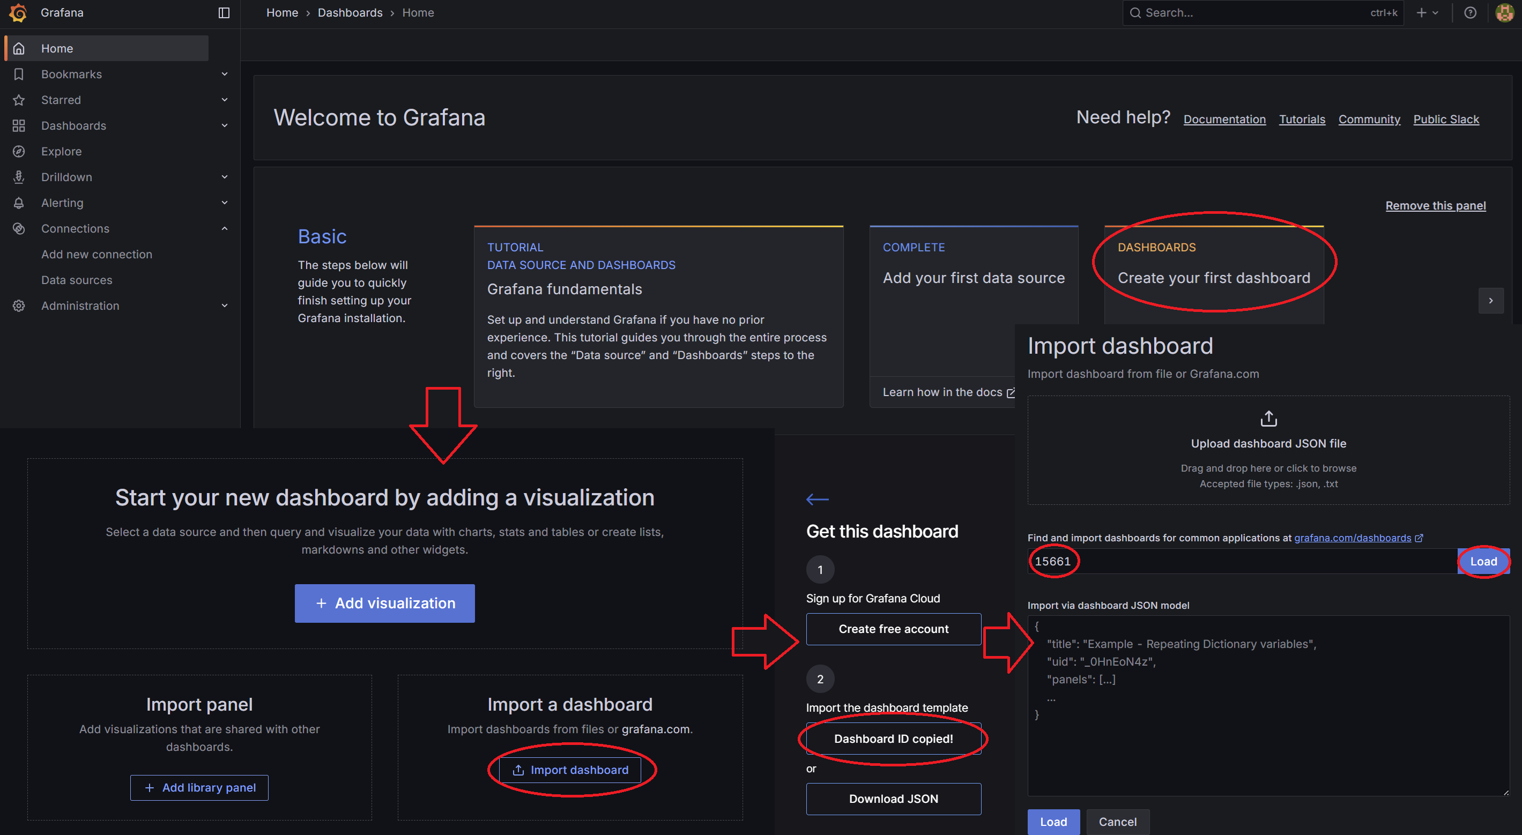Open the help question mark icon
This screenshot has width=1522, height=835.
click(x=1470, y=12)
